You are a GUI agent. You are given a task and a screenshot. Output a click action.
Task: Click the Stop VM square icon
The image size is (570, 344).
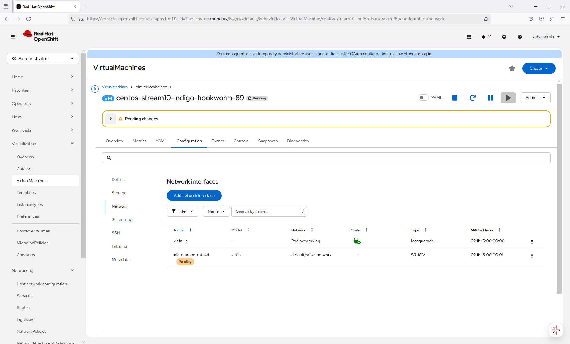[455, 98]
